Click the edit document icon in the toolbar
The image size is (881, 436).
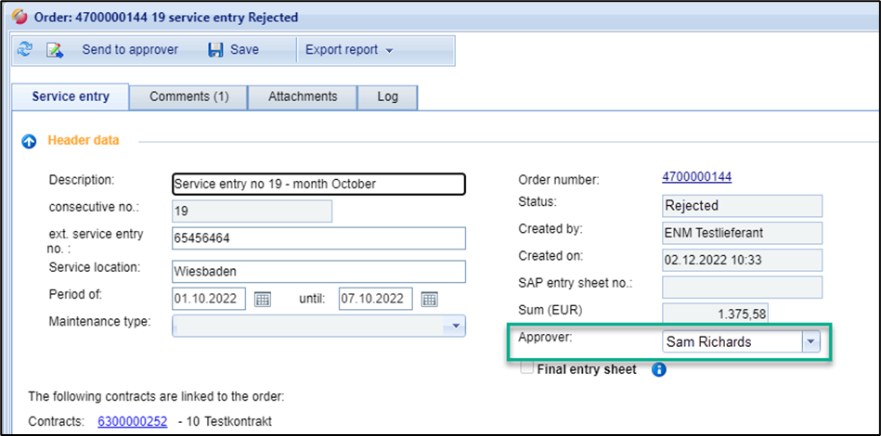coord(55,50)
